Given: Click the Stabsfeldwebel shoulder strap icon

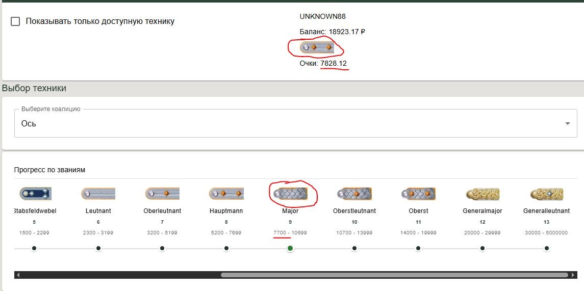Looking at the screenshot, I should coord(35,194).
